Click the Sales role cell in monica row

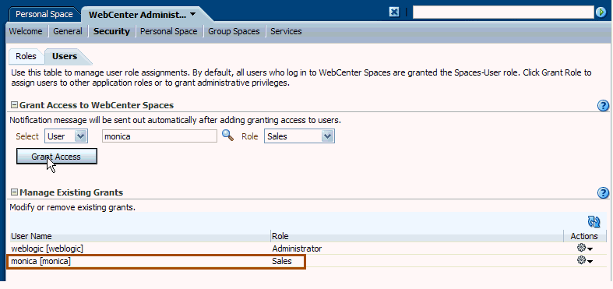coord(417,261)
